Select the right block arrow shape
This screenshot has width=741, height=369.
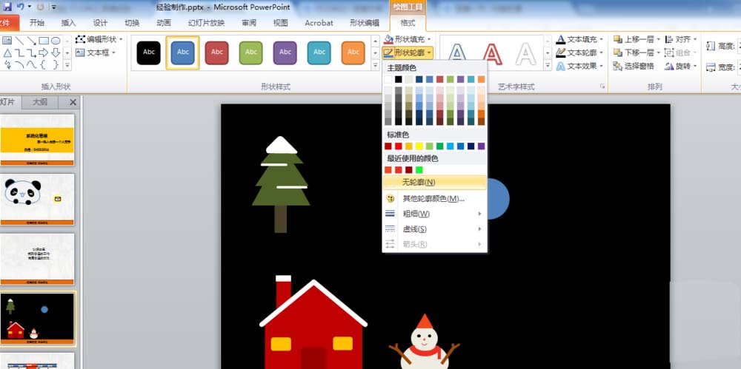44,53
